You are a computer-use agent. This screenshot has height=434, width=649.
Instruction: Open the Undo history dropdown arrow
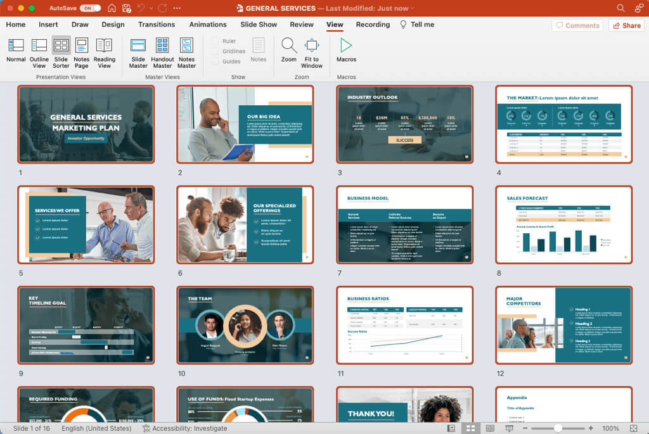[151, 8]
